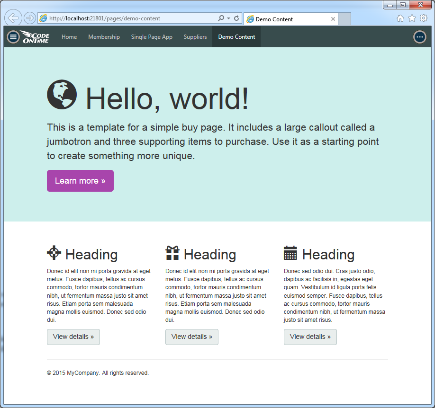Click the Learn more » button

[x=80, y=181]
